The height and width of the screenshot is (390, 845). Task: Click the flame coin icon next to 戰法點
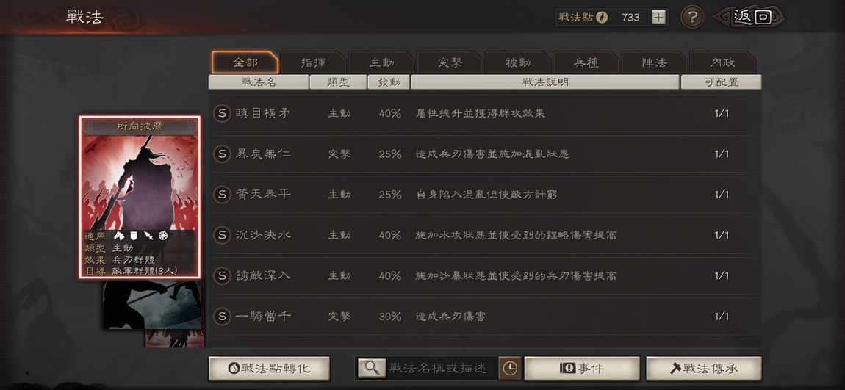pos(602,17)
